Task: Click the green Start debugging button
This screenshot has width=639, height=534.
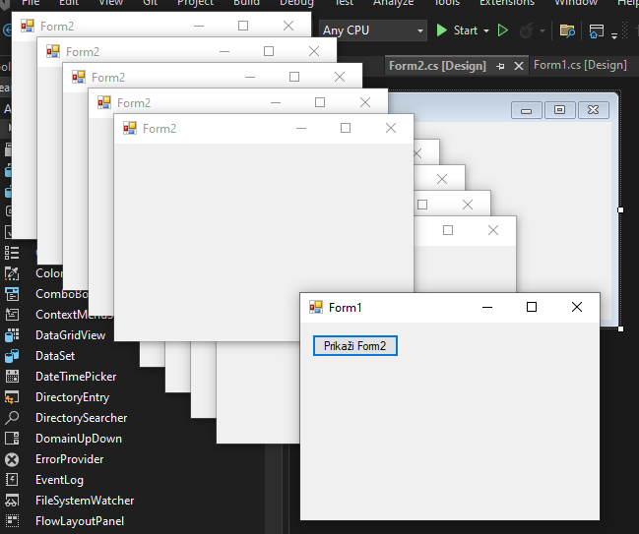Action: pyautogui.click(x=442, y=30)
